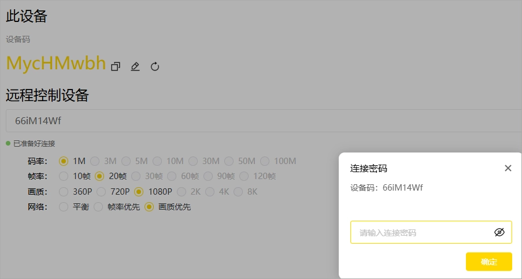This screenshot has height=279, width=522.
Task: Close the connection password dialog
Action: coord(508,168)
